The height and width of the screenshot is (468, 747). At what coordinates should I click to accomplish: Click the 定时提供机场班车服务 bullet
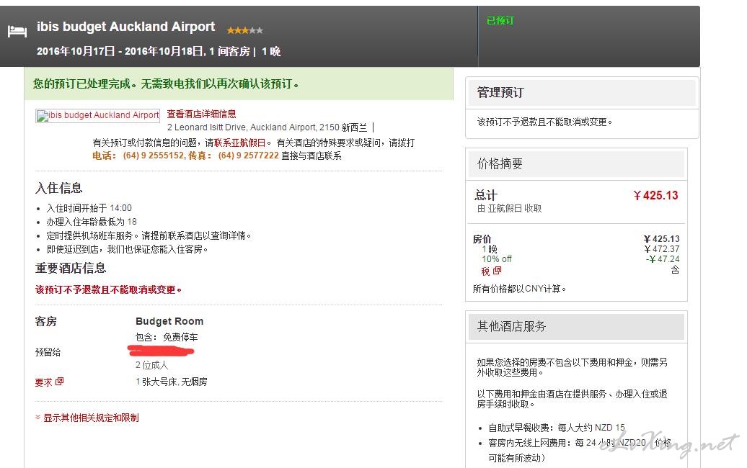click(149, 235)
